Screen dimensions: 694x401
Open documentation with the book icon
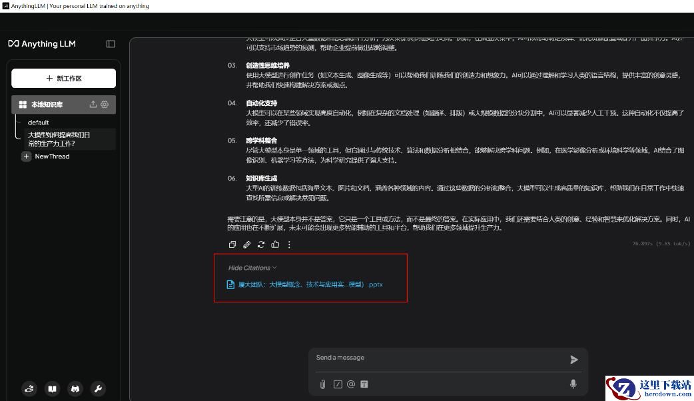click(x=52, y=388)
